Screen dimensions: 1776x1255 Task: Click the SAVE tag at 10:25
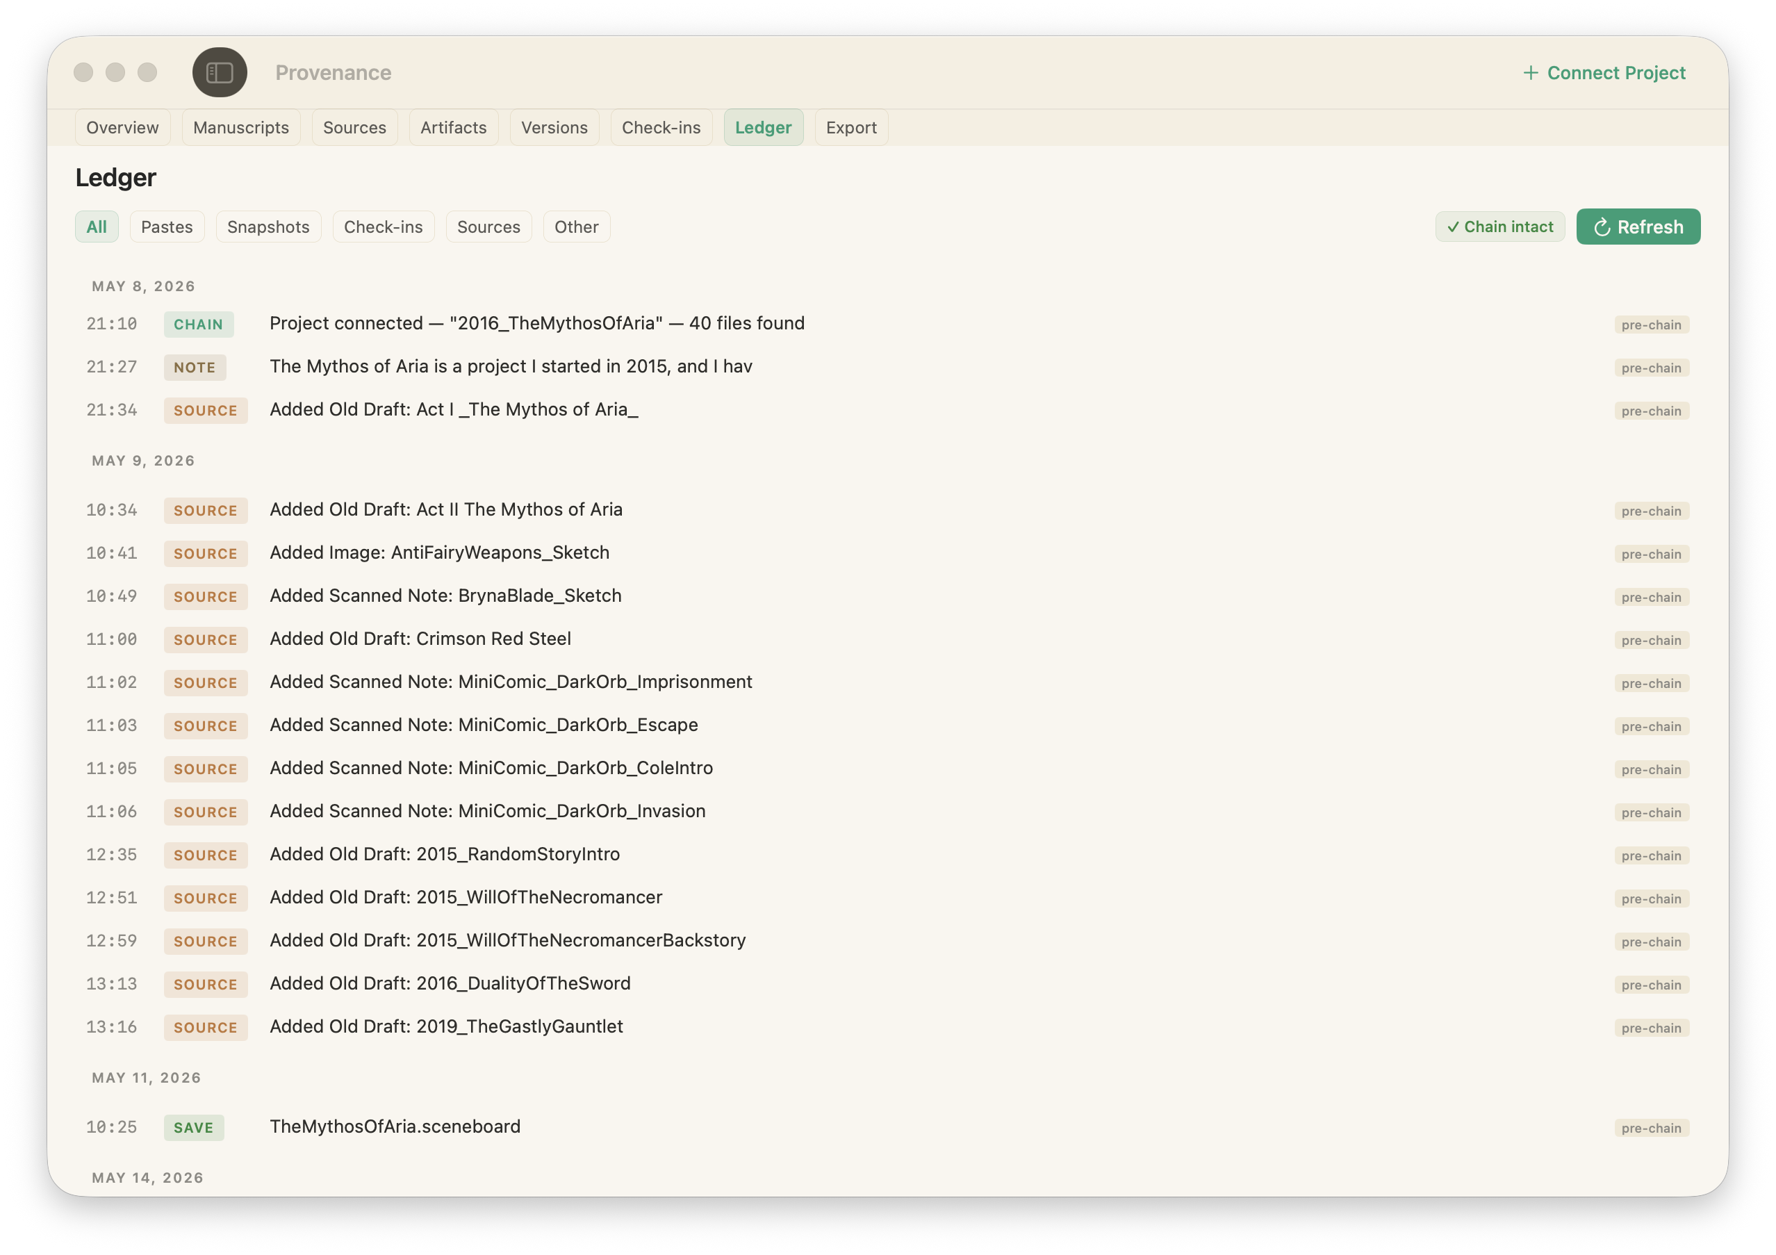(193, 1128)
